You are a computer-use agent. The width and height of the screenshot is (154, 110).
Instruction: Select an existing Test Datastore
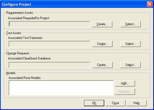pyautogui.click(x=130, y=44)
